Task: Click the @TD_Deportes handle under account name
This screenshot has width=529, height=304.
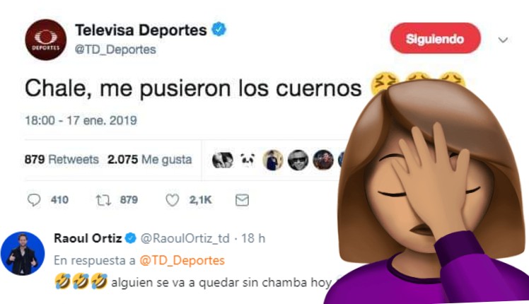Action: click(x=115, y=49)
